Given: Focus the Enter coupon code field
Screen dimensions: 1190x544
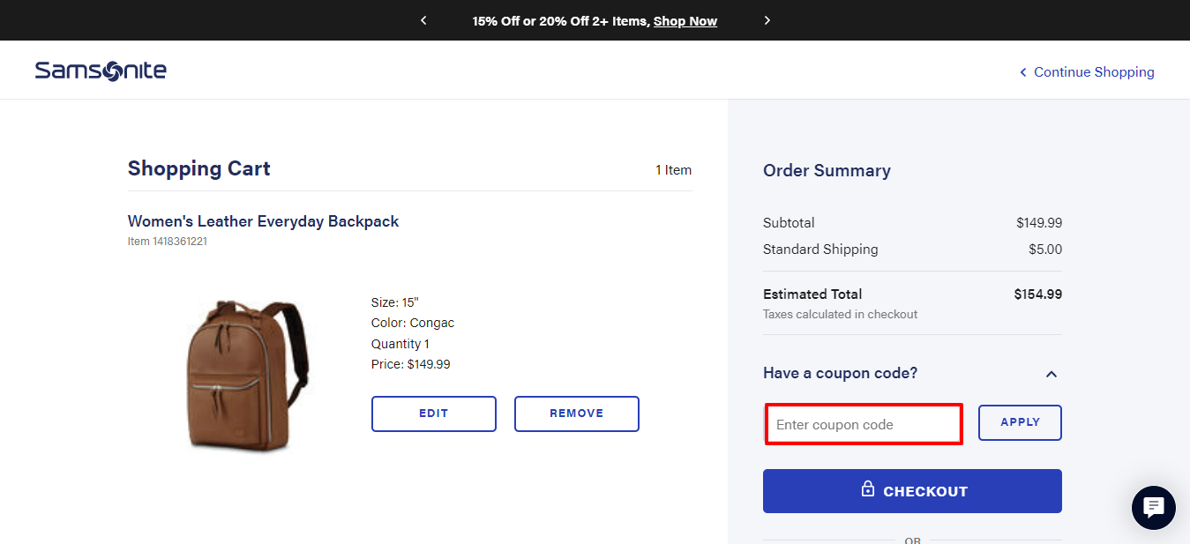Looking at the screenshot, I should (864, 424).
